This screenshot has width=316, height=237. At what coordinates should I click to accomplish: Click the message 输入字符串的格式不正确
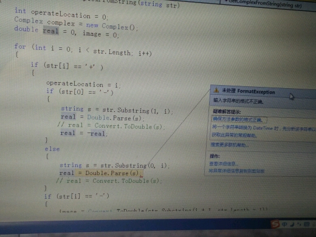click(x=238, y=100)
